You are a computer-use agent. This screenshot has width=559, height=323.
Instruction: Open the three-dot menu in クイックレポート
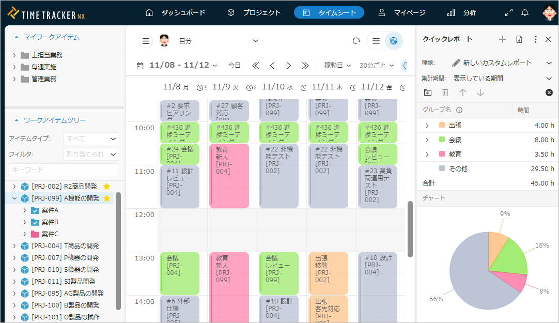pos(535,39)
